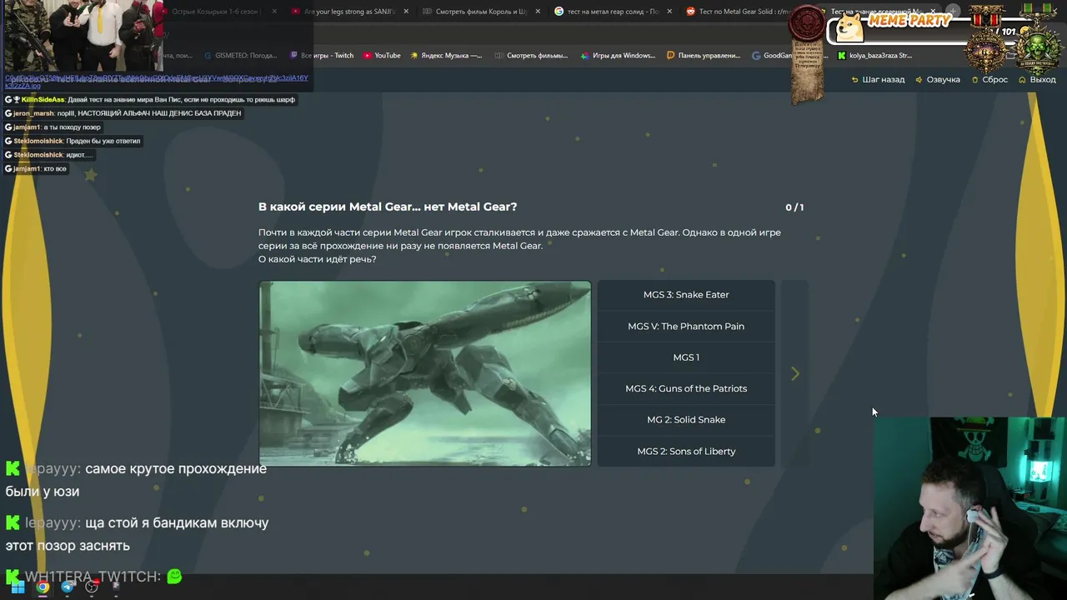Click the Kick favicon on kolya_baza3raza bookmark
This screenshot has width=1067, height=600.
point(842,56)
